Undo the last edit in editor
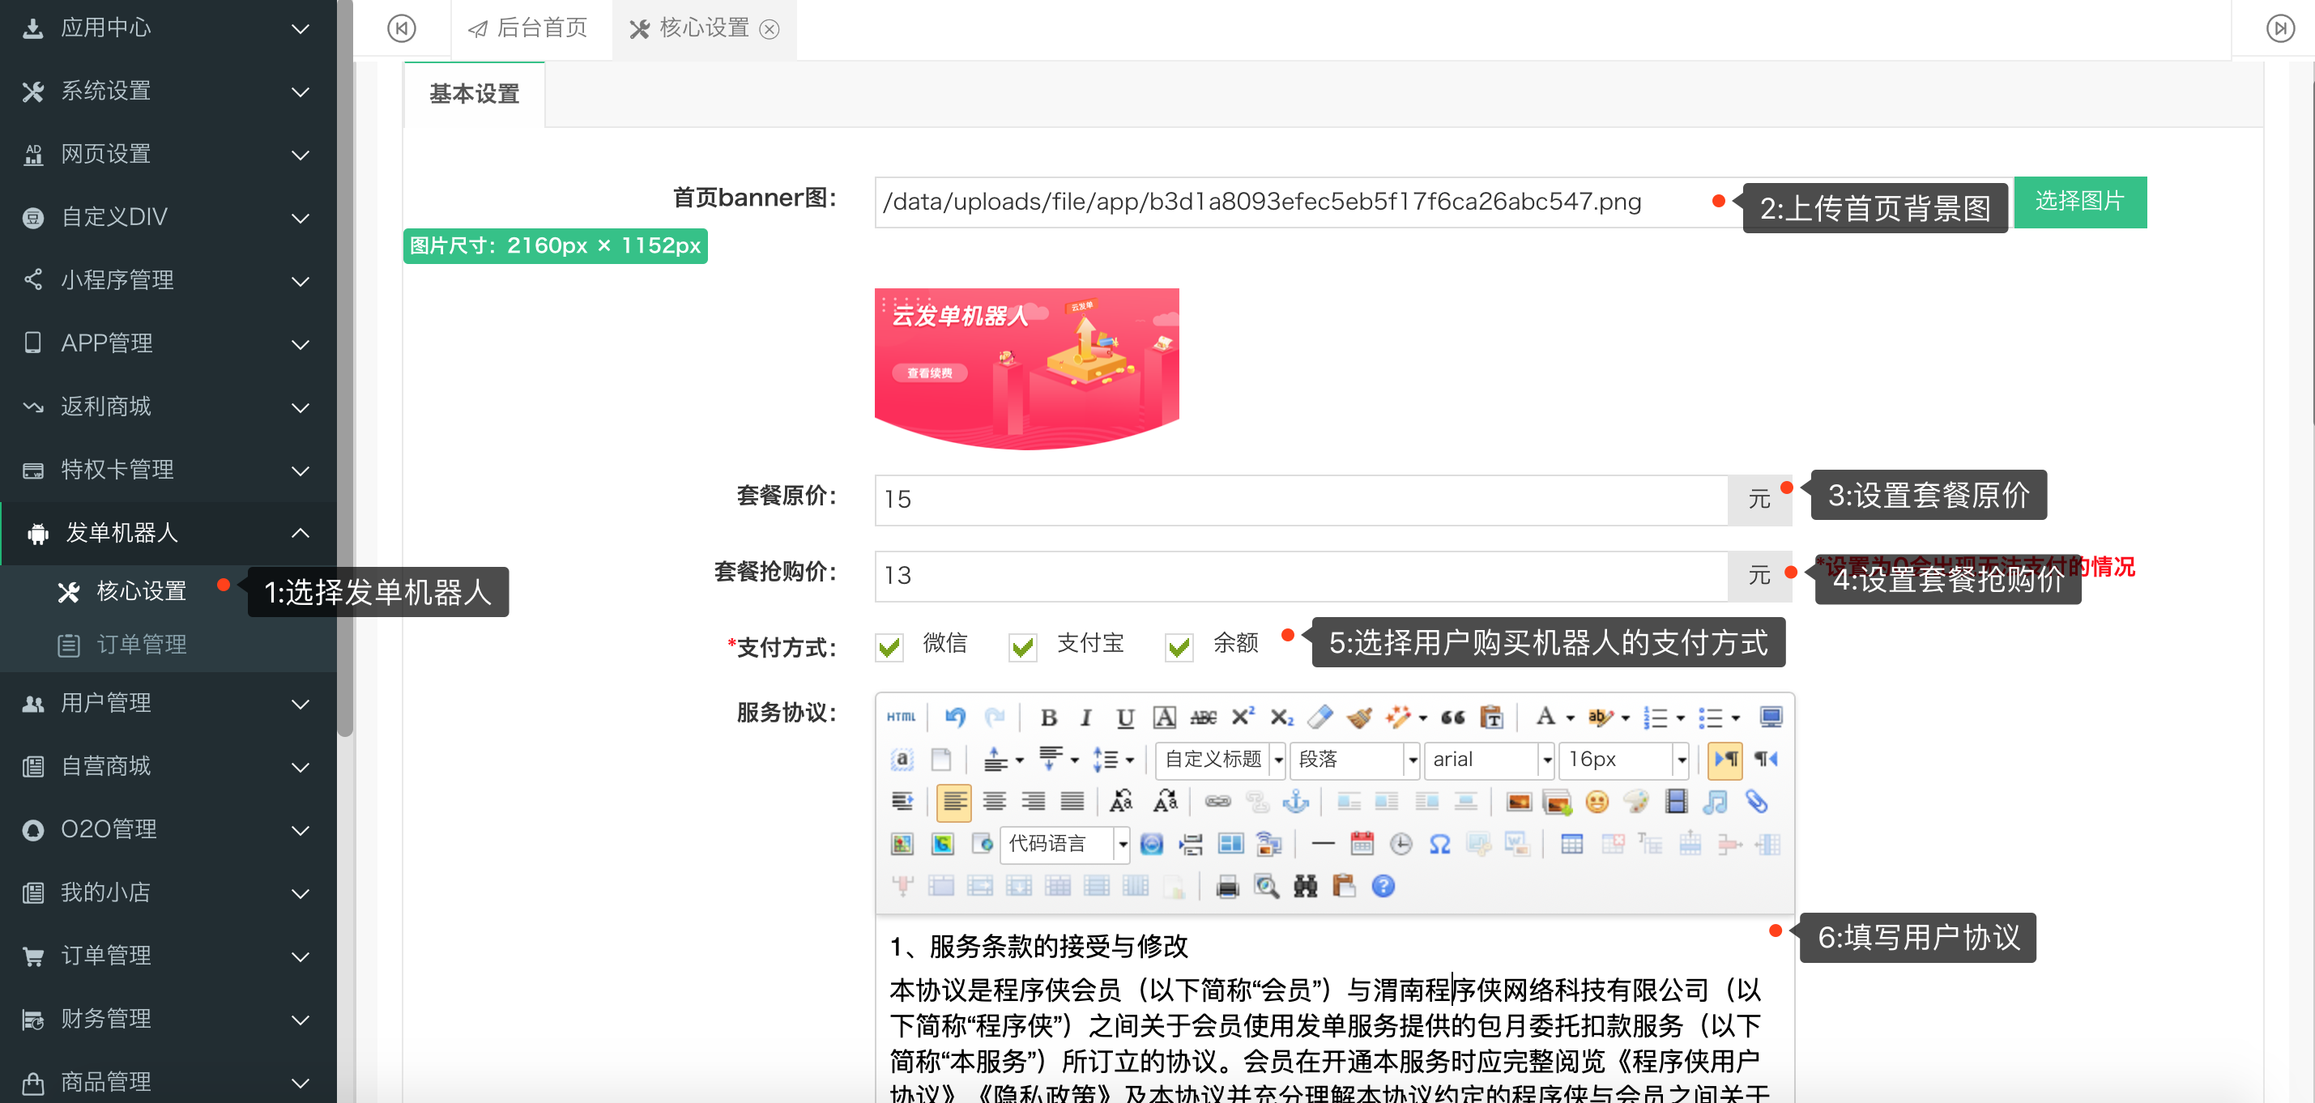This screenshot has width=2315, height=1103. 954,717
